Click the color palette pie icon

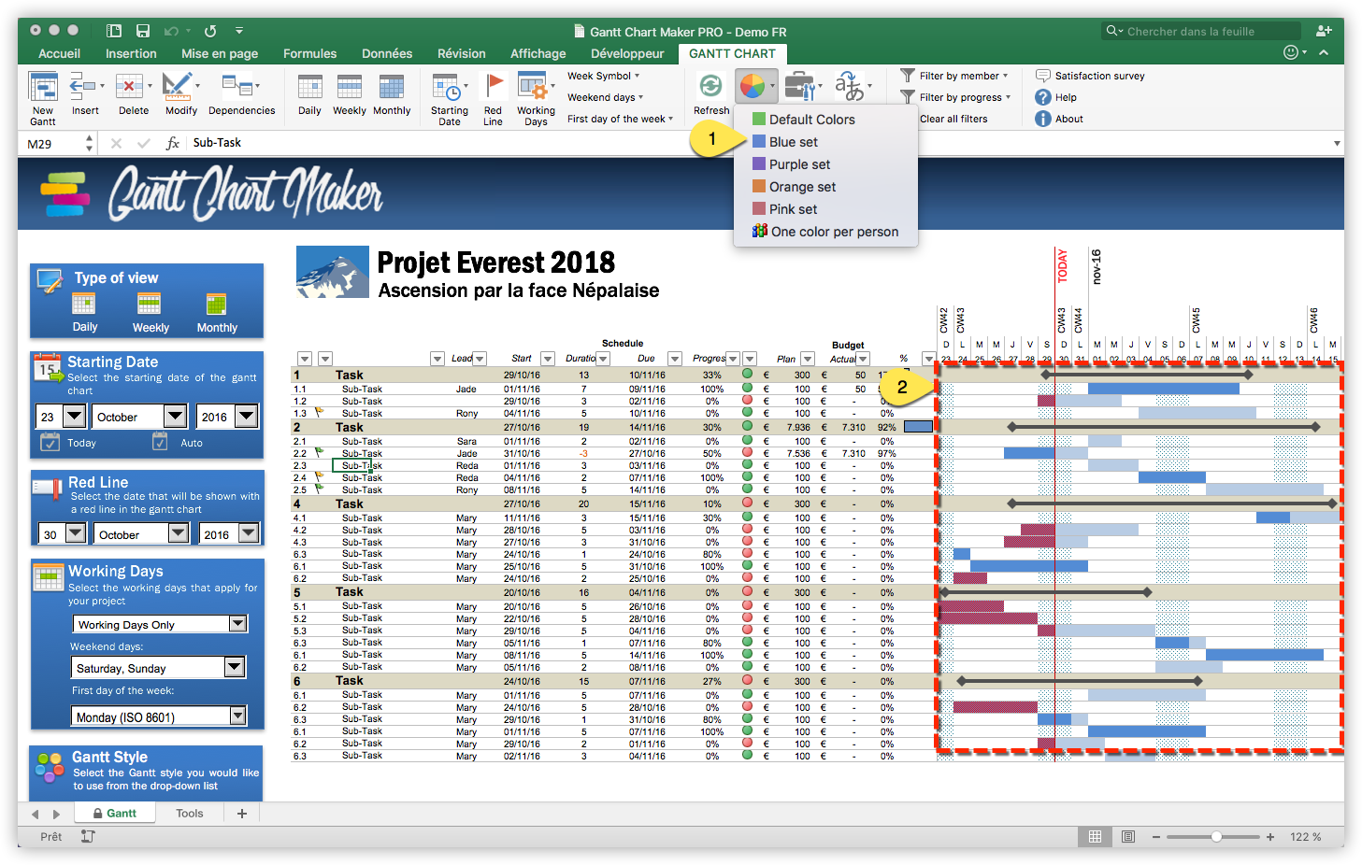click(x=752, y=87)
